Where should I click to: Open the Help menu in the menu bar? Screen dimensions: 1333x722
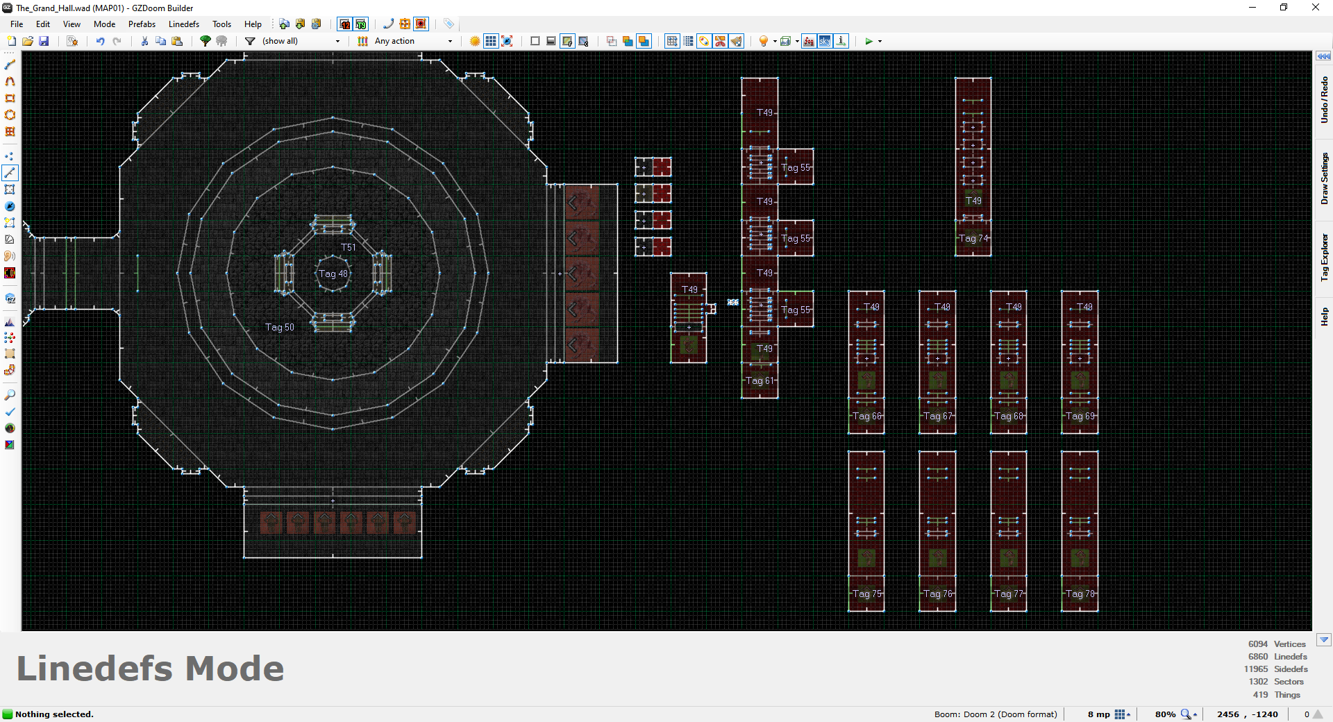253,24
